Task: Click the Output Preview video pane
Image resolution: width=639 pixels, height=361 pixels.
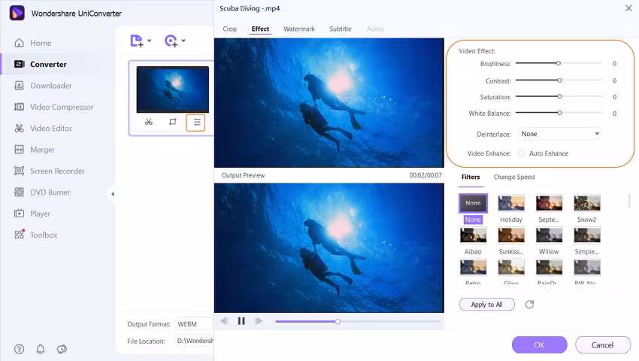Action: tap(329, 247)
